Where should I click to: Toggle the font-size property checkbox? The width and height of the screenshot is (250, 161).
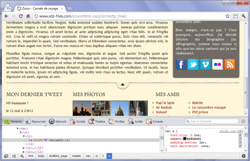pyautogui.click(x=240, y=135)
